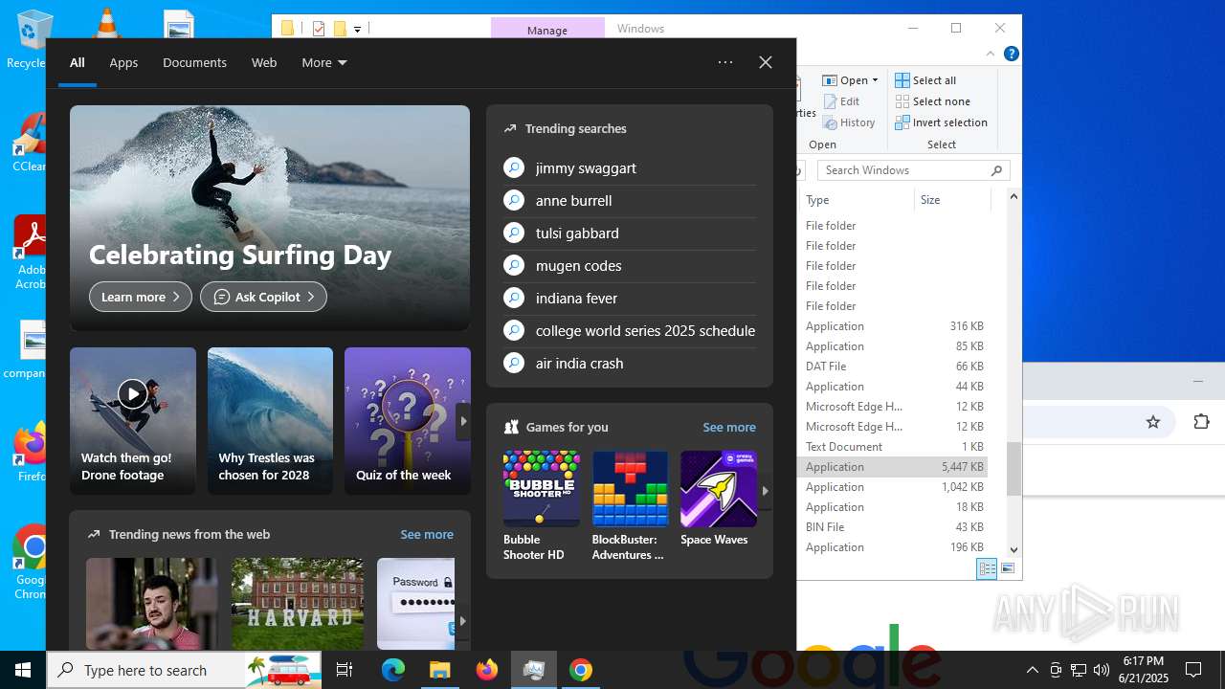Click Explorer scrollbar down arrow

(1013, 550)
